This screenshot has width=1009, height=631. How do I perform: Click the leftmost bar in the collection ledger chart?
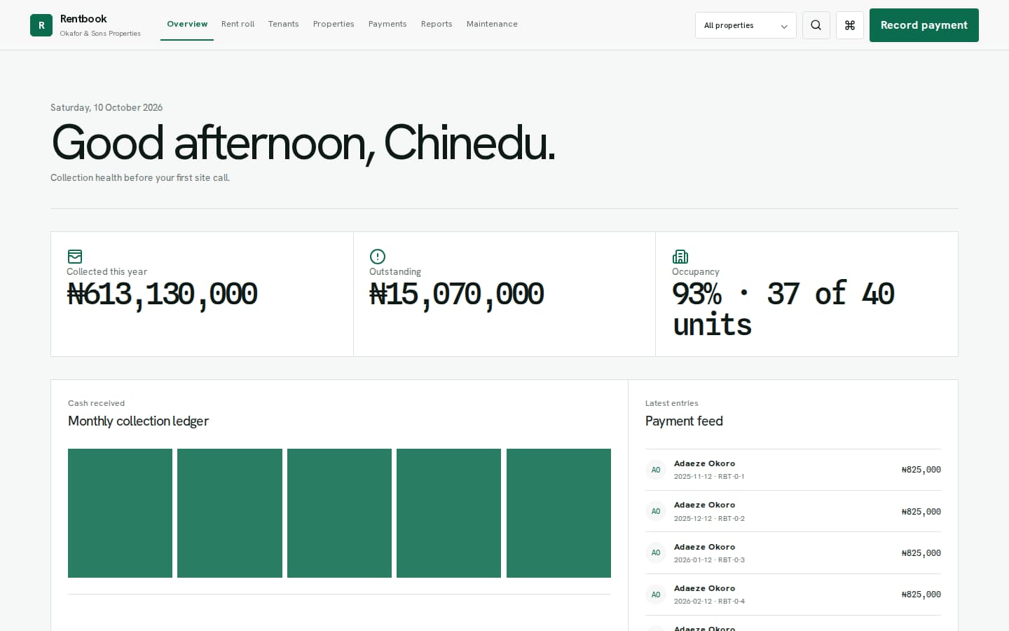(x=121, y=513)
